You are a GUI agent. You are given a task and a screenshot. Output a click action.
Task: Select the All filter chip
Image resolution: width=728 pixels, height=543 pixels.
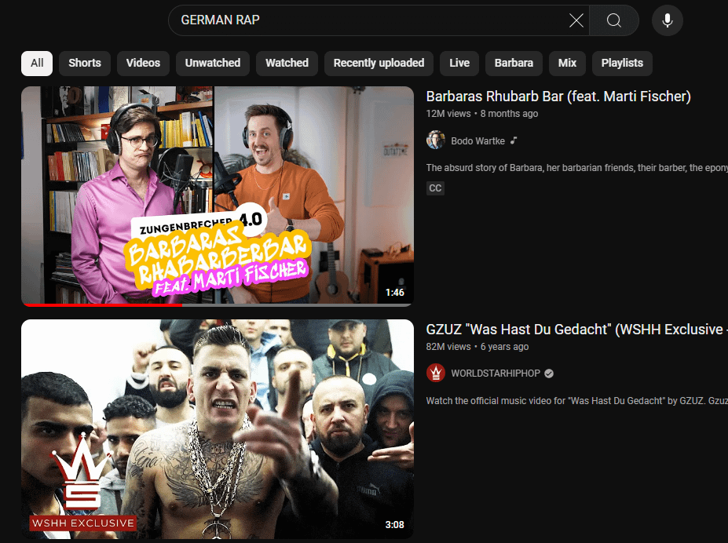(37, 63)
